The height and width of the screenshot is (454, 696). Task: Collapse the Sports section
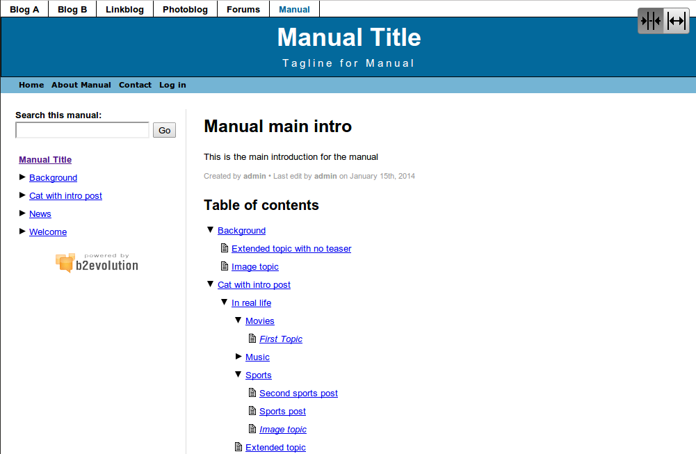click(238, 375)
